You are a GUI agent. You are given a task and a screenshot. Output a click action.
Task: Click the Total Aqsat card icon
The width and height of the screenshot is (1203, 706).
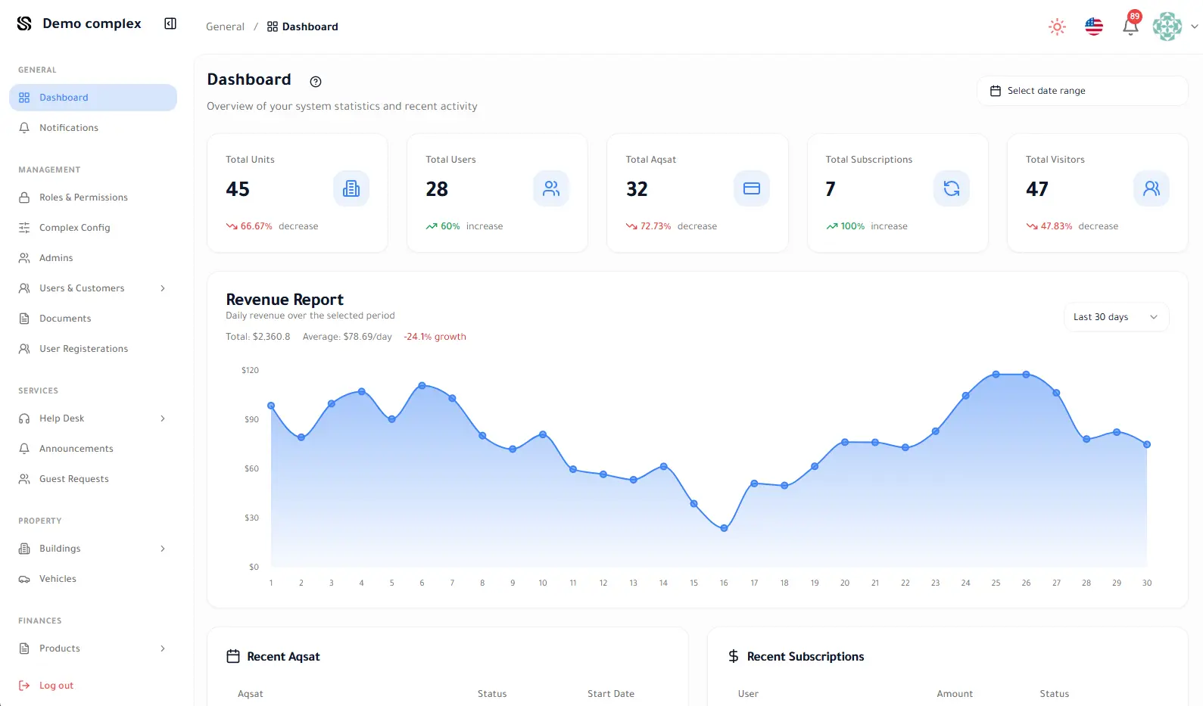click(x=751, y=188)
